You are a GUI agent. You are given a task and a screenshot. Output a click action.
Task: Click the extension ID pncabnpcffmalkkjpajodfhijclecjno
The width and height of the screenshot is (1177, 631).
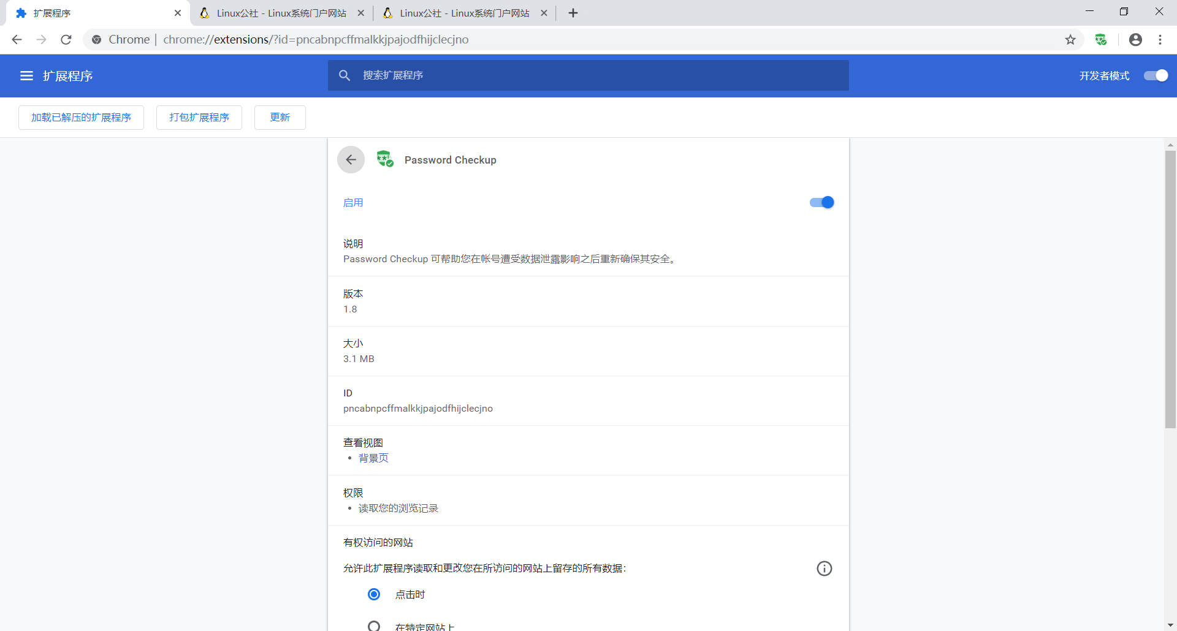point(418,409)
